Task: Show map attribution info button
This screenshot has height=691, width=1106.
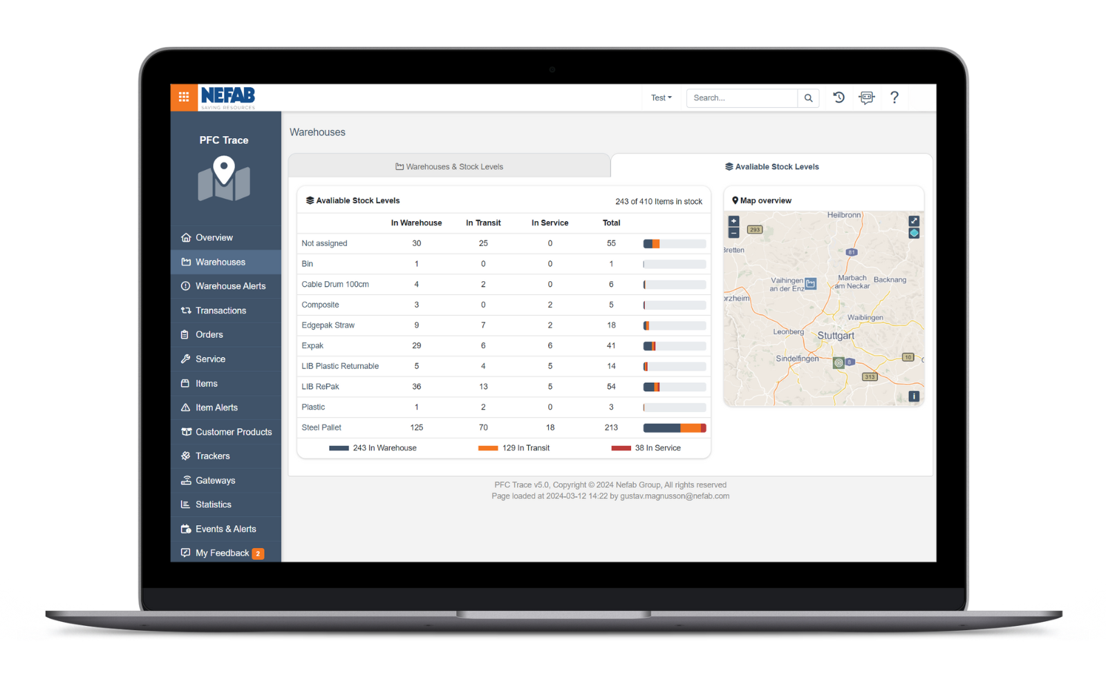Action: point(914,396)
